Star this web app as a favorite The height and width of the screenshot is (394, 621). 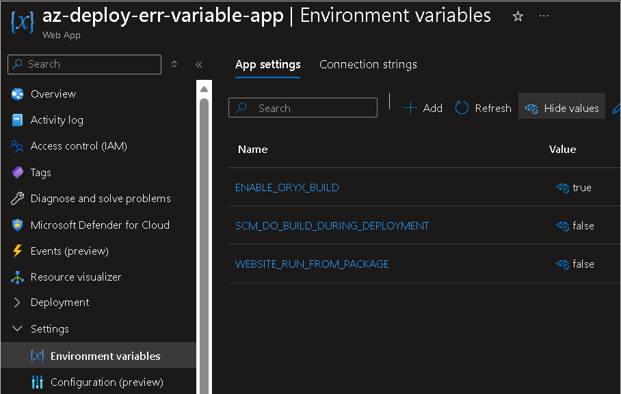518,15
